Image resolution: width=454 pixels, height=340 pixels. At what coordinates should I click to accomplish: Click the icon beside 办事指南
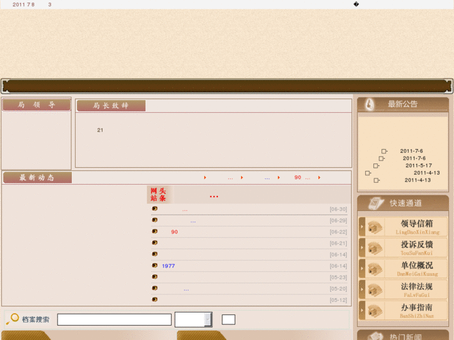click(374, 311)
